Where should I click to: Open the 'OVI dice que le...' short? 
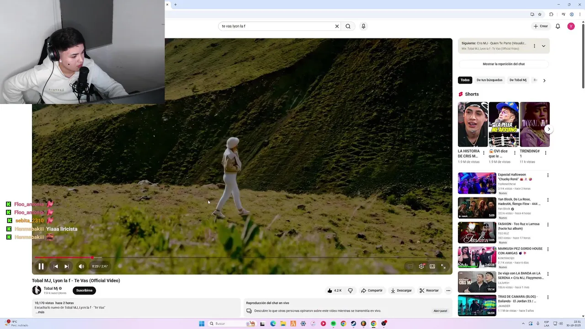(504, 124)
